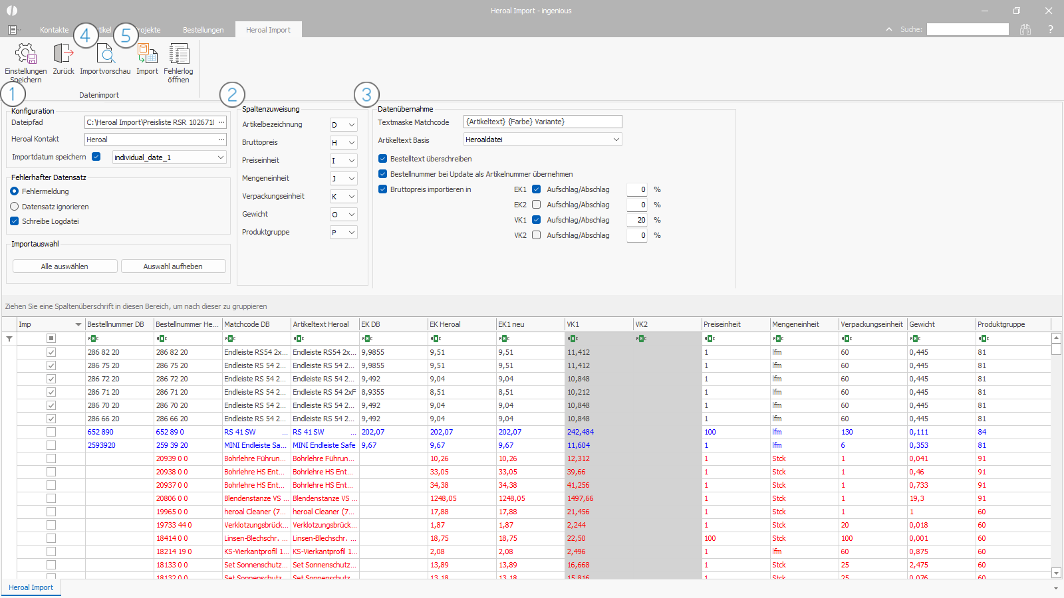1064x598 pixels.
Task: Open the help question mark icon
Action: [x=1050, y=29]
